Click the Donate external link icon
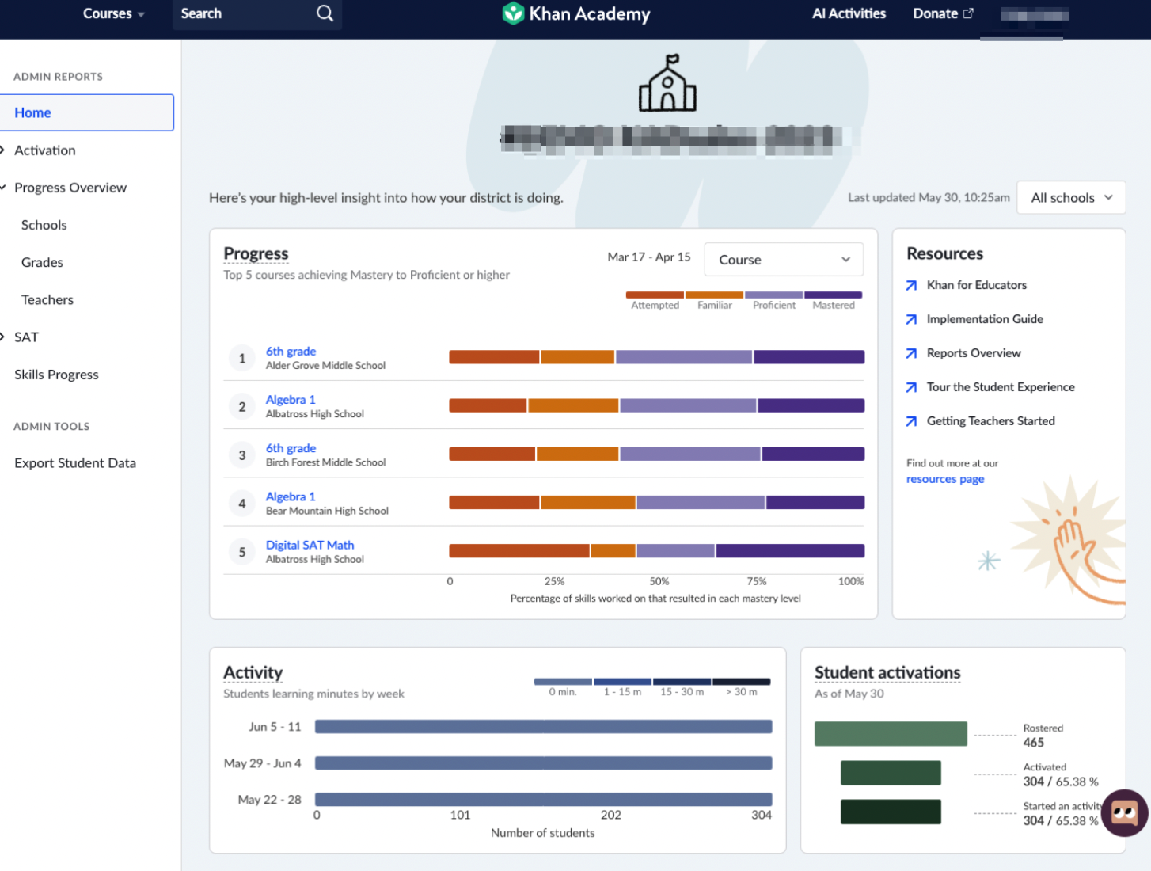Viewport: 1151px width, 871px height. pos(968,13)
